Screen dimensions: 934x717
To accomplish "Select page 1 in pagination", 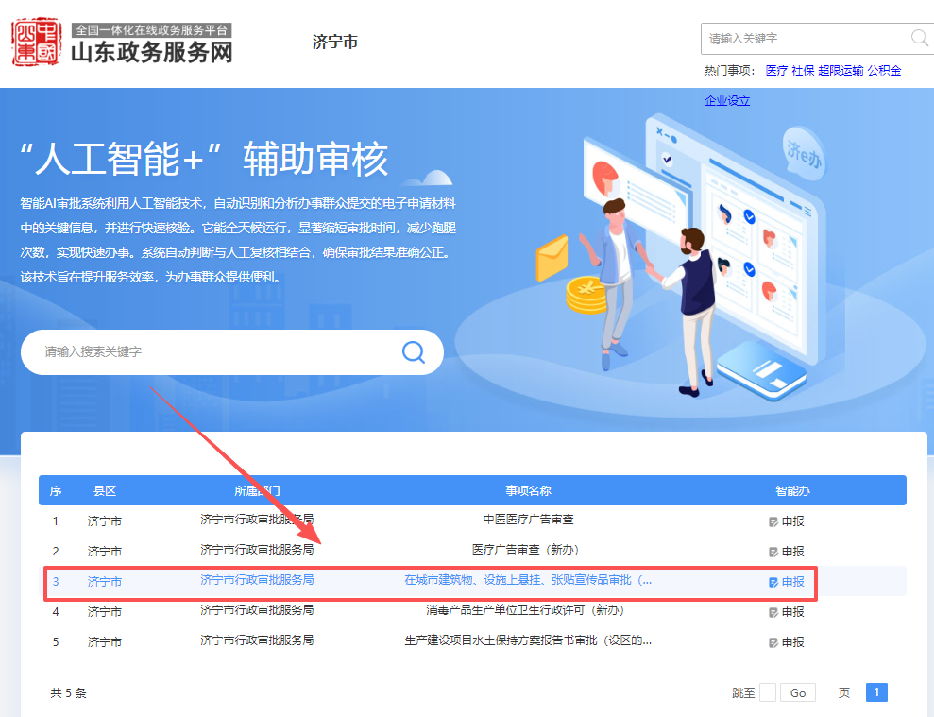I will pos(876,692).
